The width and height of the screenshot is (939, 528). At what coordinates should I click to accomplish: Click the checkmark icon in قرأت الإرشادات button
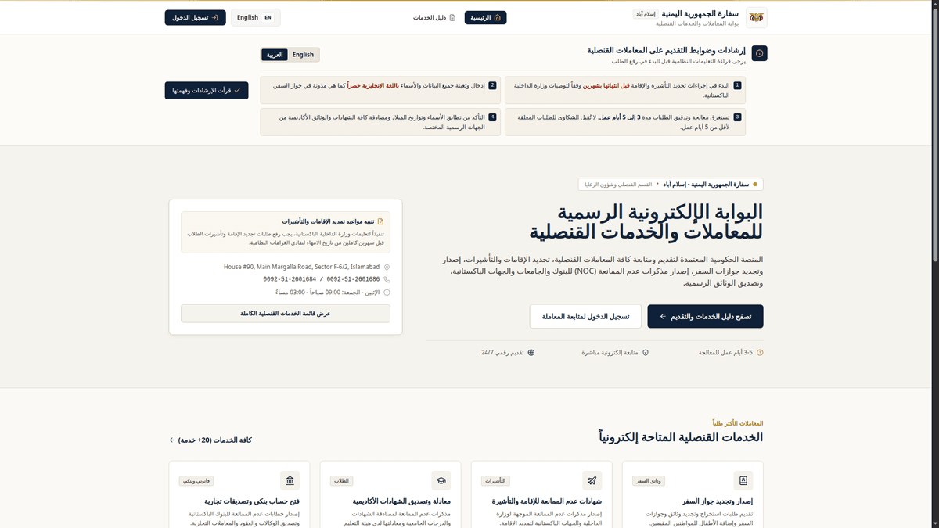tap(237, 91)
